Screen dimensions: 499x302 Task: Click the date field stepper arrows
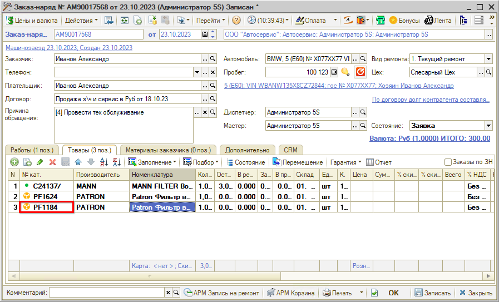point(213,34)
